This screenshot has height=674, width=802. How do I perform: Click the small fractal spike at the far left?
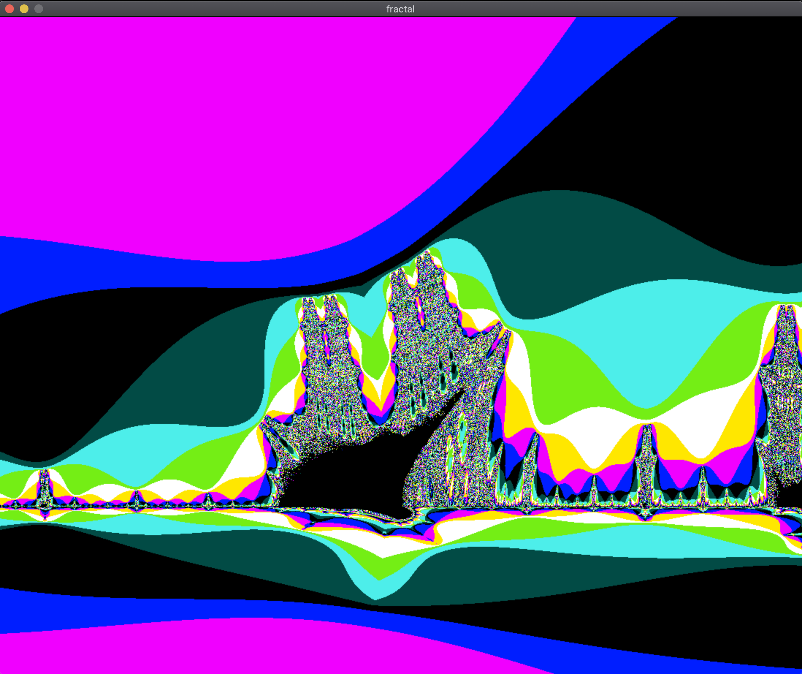click(44, 488)
